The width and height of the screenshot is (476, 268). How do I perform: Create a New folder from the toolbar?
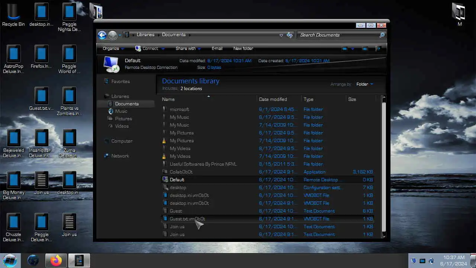[243, 48]
